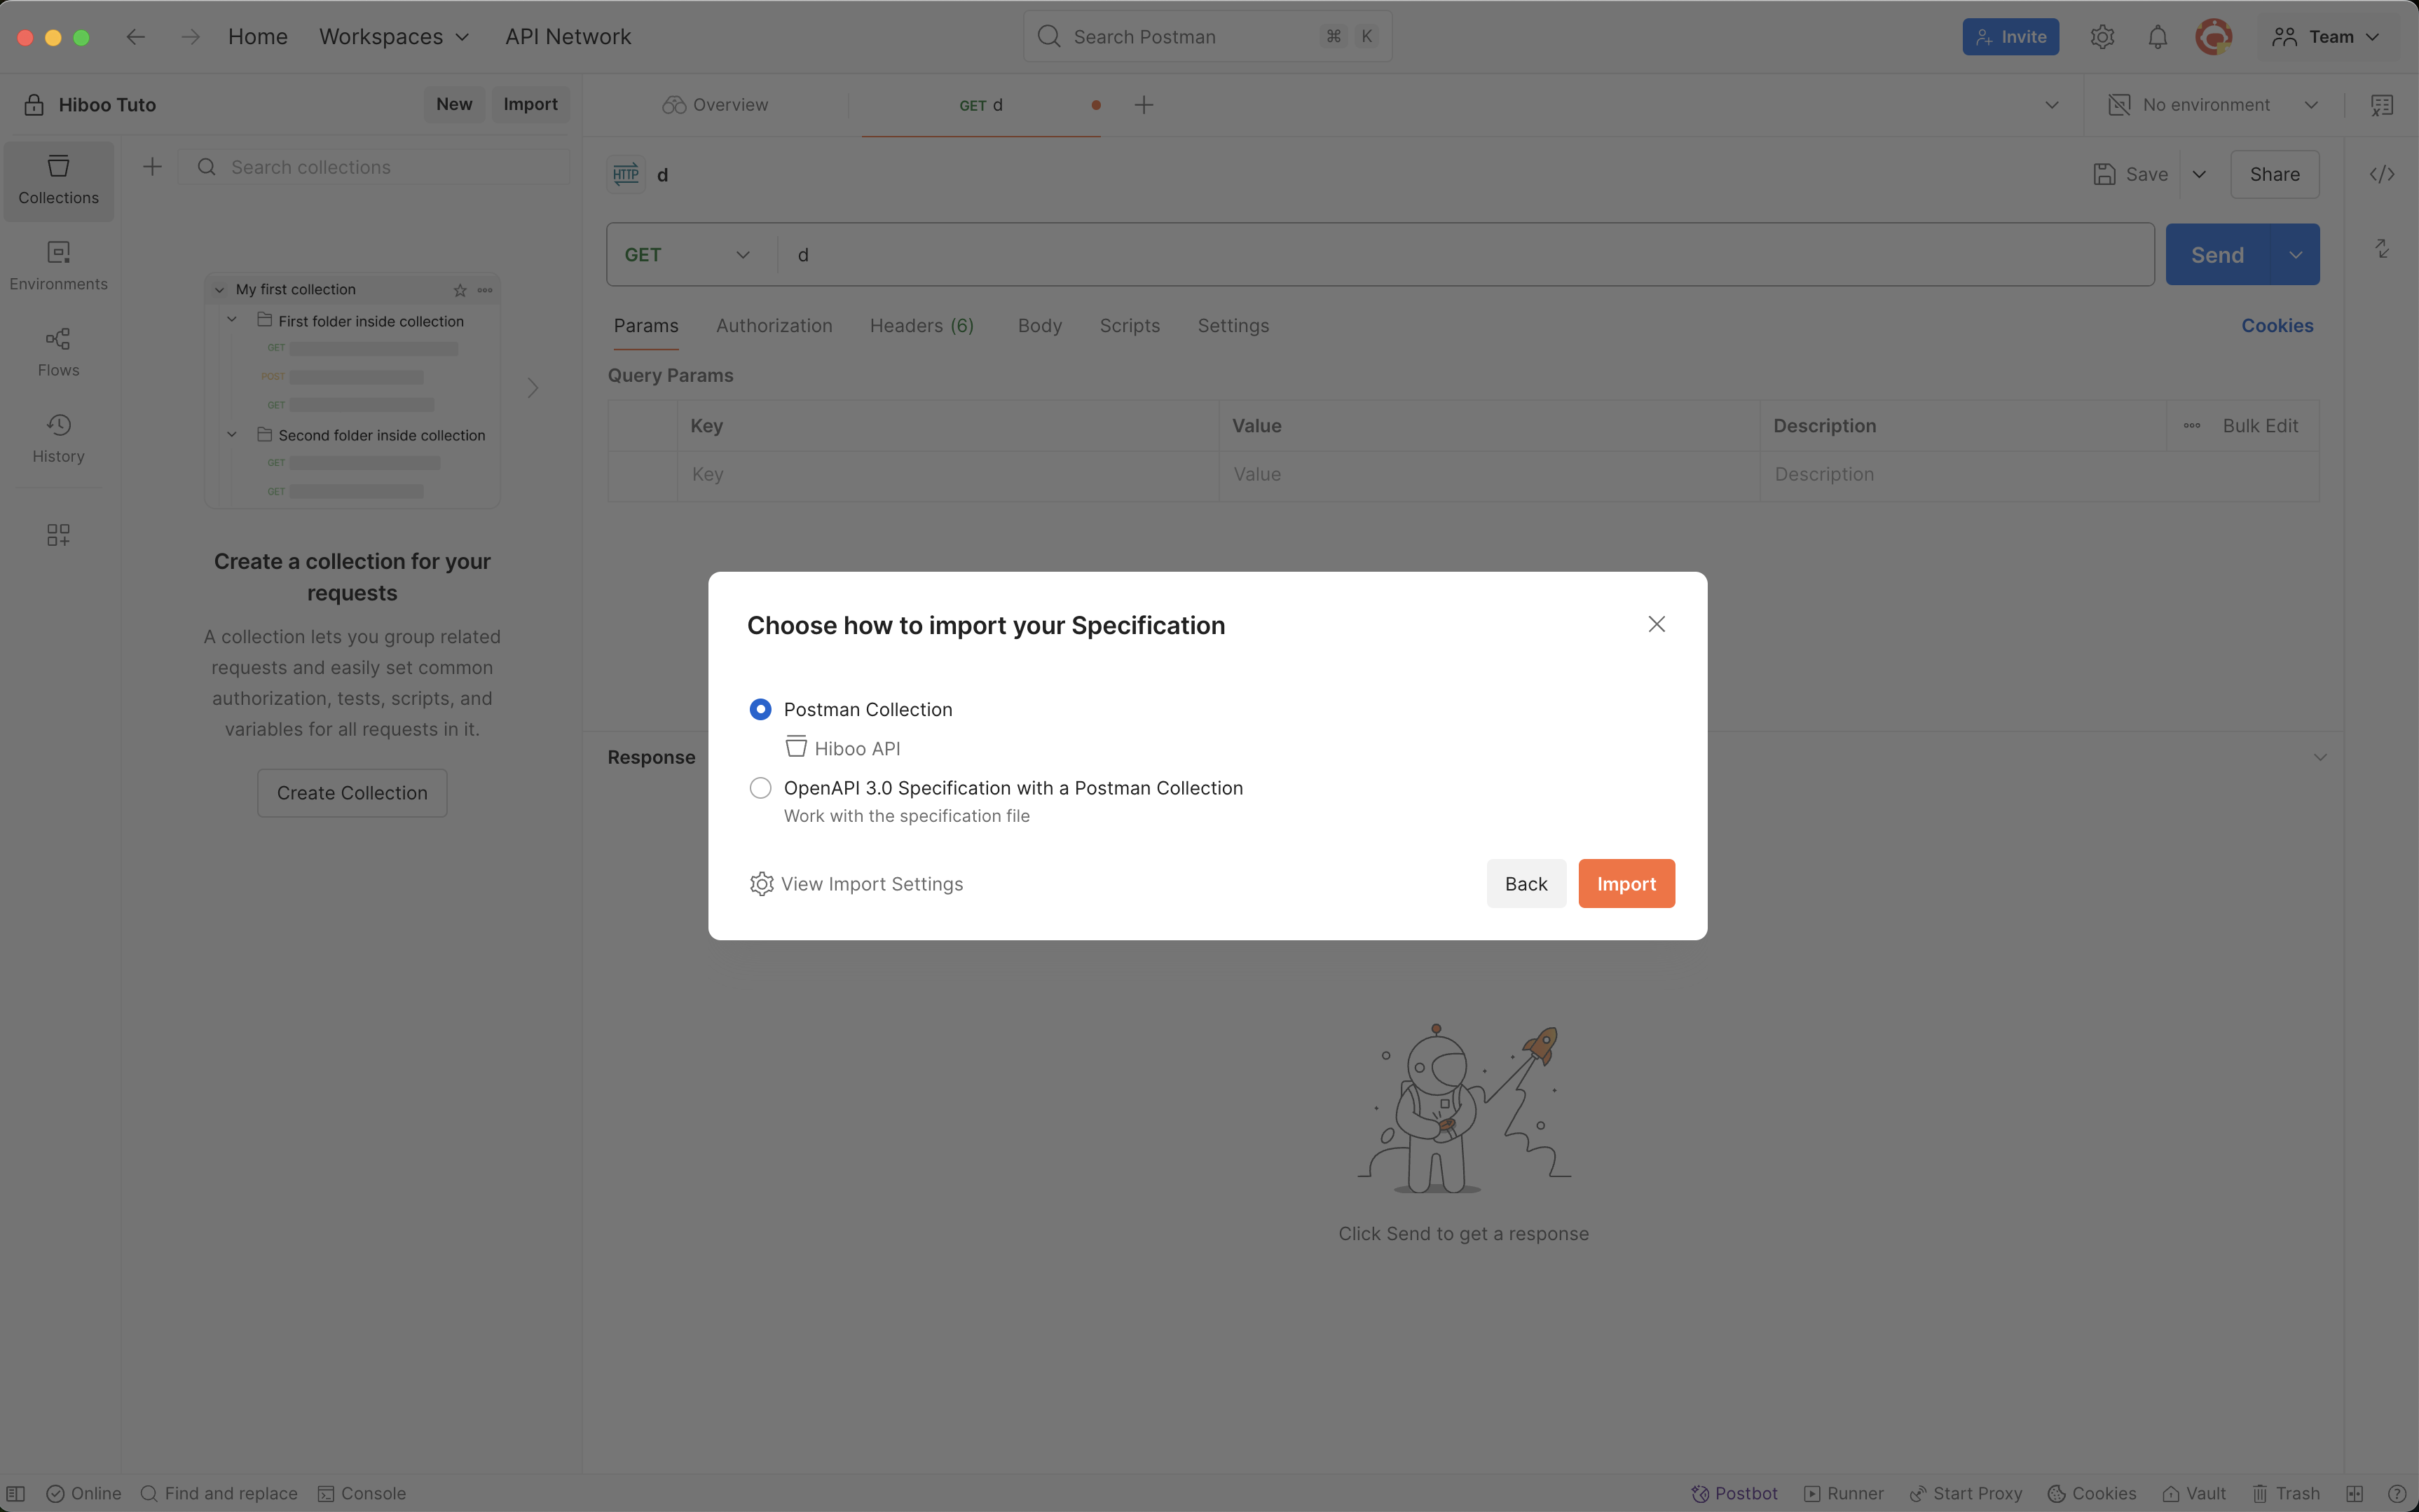2419x1512 pixels.
Task: Toggle the sidebar icon in status bar
Action: (16, 1493)
